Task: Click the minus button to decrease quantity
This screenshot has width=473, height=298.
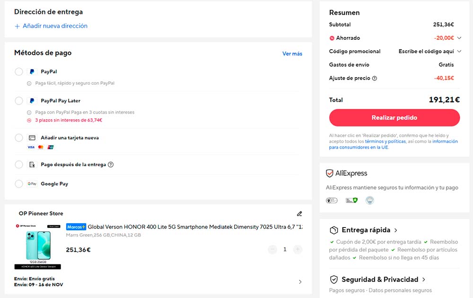Action: [272, 249]
